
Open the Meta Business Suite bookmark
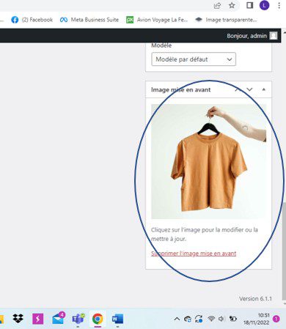pos(89,20)
